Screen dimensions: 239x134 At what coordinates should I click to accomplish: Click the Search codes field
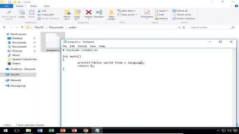(212, 27)
